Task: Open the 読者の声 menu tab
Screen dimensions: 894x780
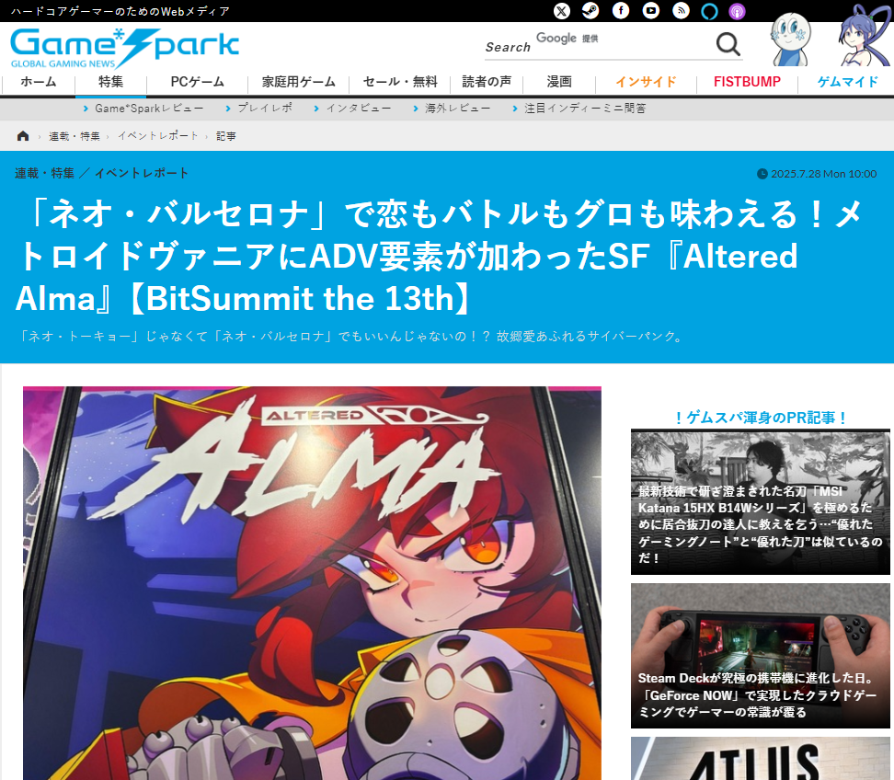Action: click(487, 82)
